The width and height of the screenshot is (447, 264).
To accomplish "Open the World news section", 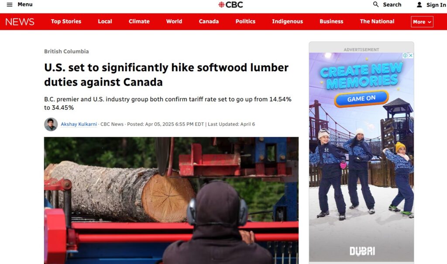I will click(x=174, y=21).
